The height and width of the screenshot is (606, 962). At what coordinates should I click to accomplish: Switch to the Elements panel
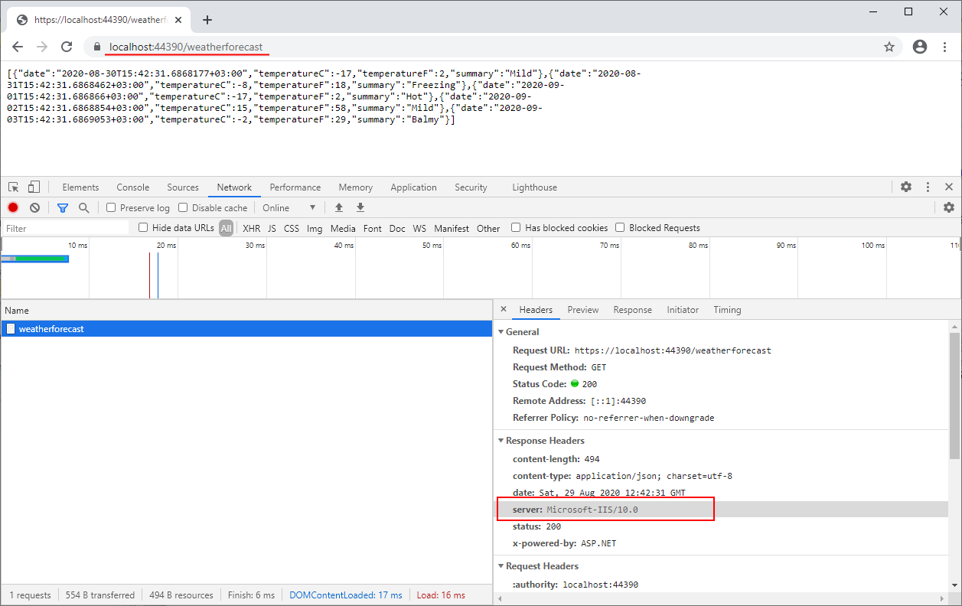coord(80,187)
